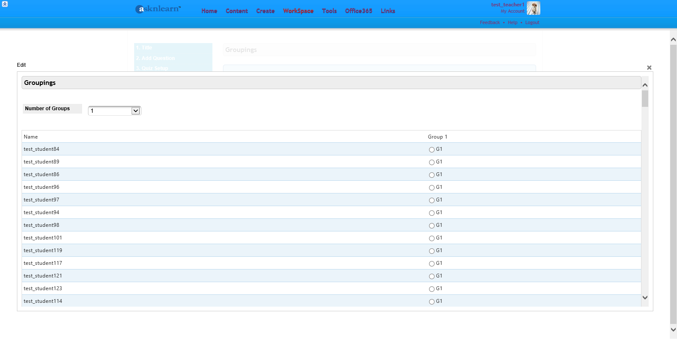Click the test_student101 name cell
The image size is (677, 340).
pyautogui.click(x=43, y=238)
